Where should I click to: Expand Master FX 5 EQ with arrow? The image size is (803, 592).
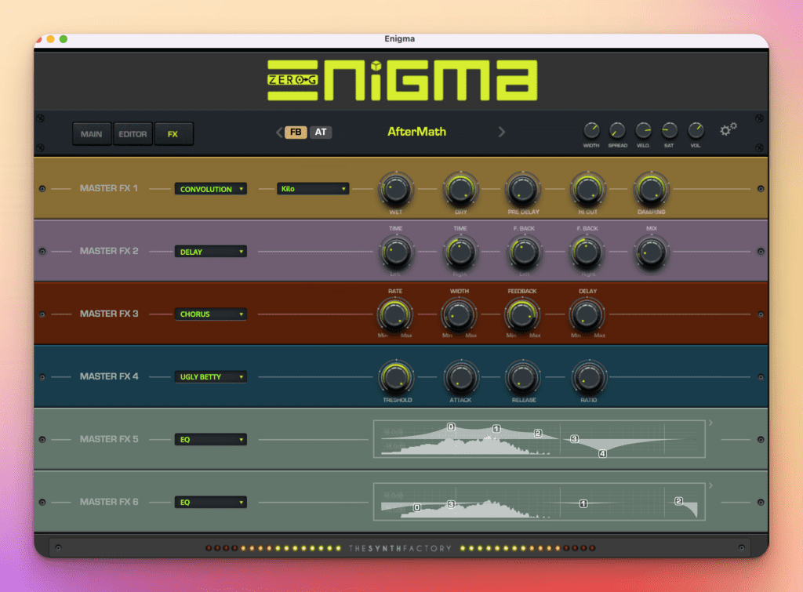pyautogui.click(x=710, y=423)
